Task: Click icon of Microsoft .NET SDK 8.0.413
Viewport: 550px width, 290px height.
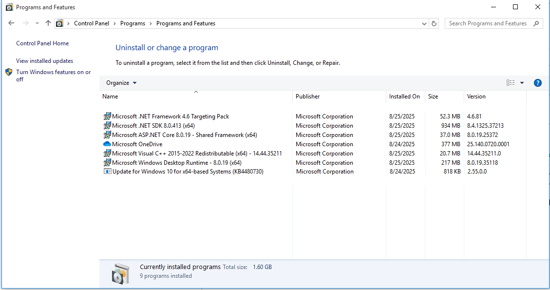Action: point(107,125)
